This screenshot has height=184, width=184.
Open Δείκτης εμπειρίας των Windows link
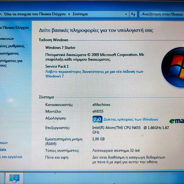click(x=131, y=119)
